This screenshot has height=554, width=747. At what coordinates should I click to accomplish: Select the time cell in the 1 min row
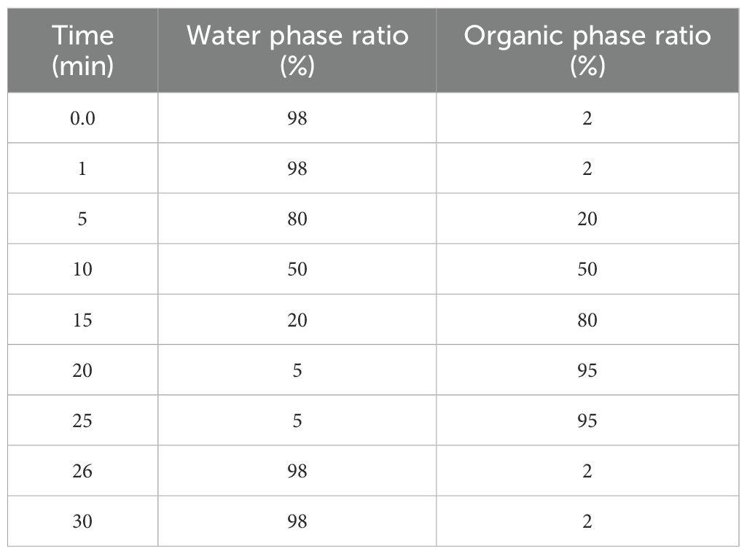[82, 168]
